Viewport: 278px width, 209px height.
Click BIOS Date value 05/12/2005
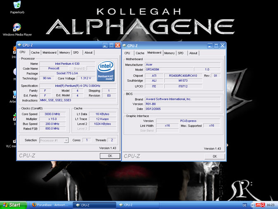tap(183, 109)
